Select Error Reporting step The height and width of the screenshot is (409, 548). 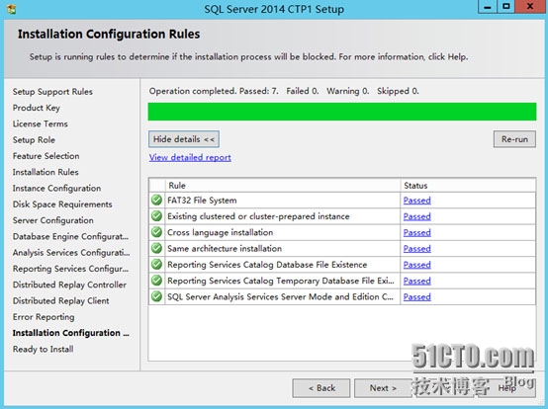coord(44,316)
